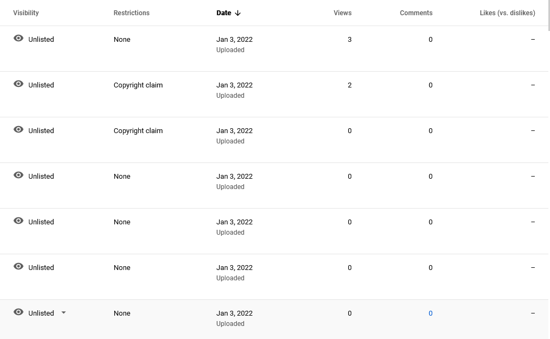
Task: Click the eye icon in the highlighted bottom row
Action: 18,312
